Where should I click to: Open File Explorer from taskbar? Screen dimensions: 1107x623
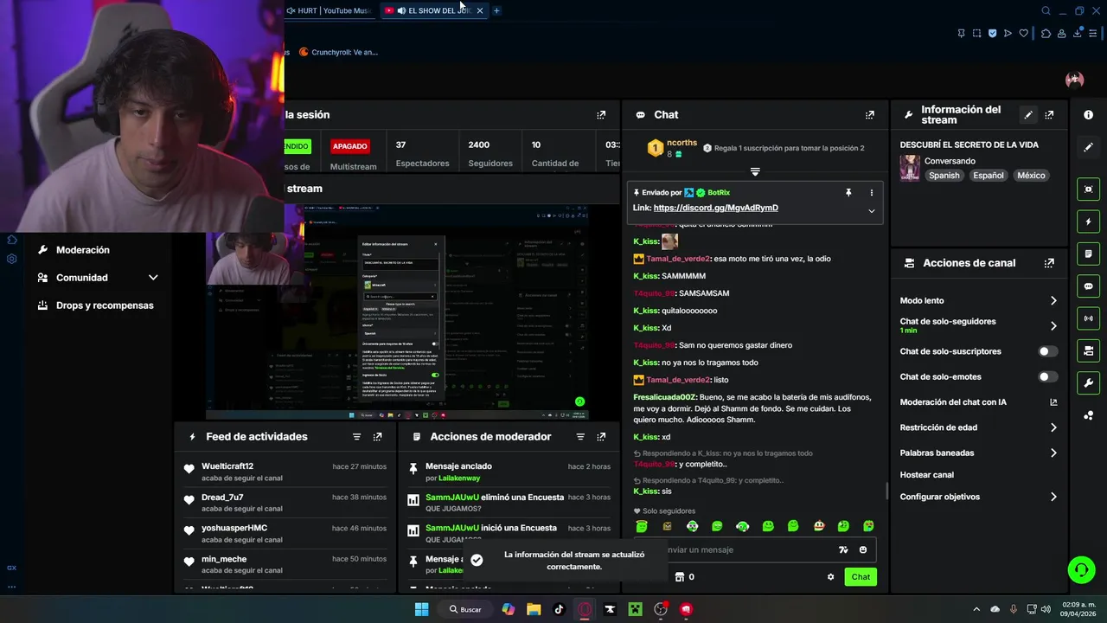pyautogui.click(x=534, y=609)
